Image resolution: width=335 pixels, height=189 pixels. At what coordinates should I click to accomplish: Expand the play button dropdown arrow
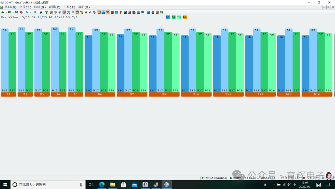[x=30, y=12]
